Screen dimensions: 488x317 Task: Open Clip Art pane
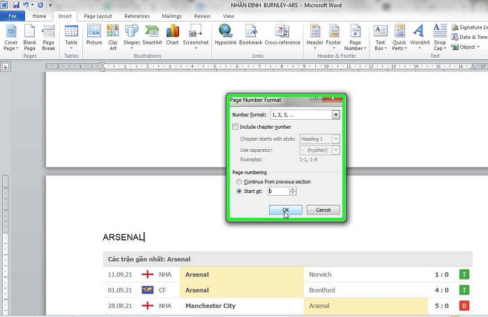pyautogui.click(x=113, y=38)
